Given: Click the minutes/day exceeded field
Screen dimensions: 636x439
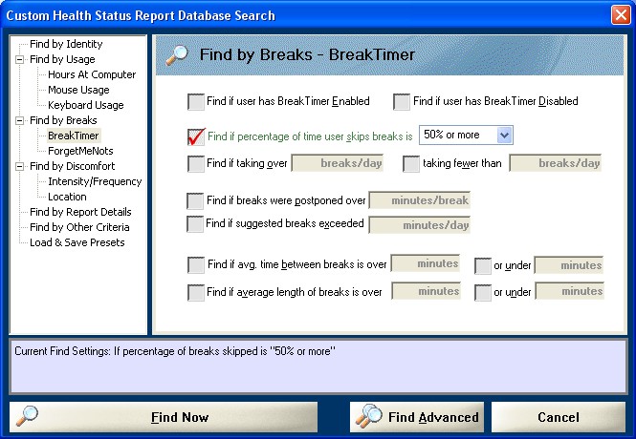Looking at the screenshot, I should point(420,225).
